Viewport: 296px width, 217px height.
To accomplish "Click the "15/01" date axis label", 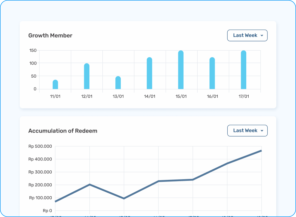I will (x=181, y=96).
